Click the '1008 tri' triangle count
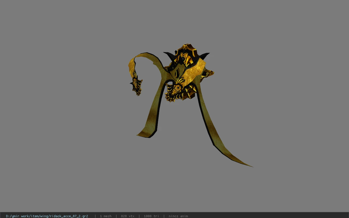The width and height of the screenshot is (349, 218). (151, 216)
